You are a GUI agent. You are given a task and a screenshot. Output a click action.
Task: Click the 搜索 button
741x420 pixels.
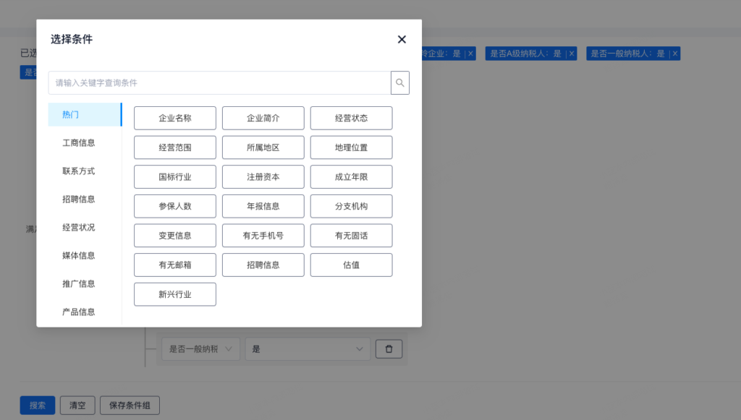click(x=38, y=406)
